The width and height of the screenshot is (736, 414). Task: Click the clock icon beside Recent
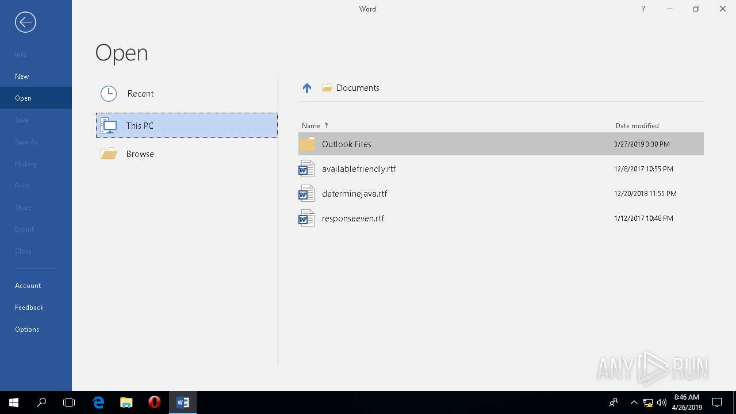pos(109,94)
